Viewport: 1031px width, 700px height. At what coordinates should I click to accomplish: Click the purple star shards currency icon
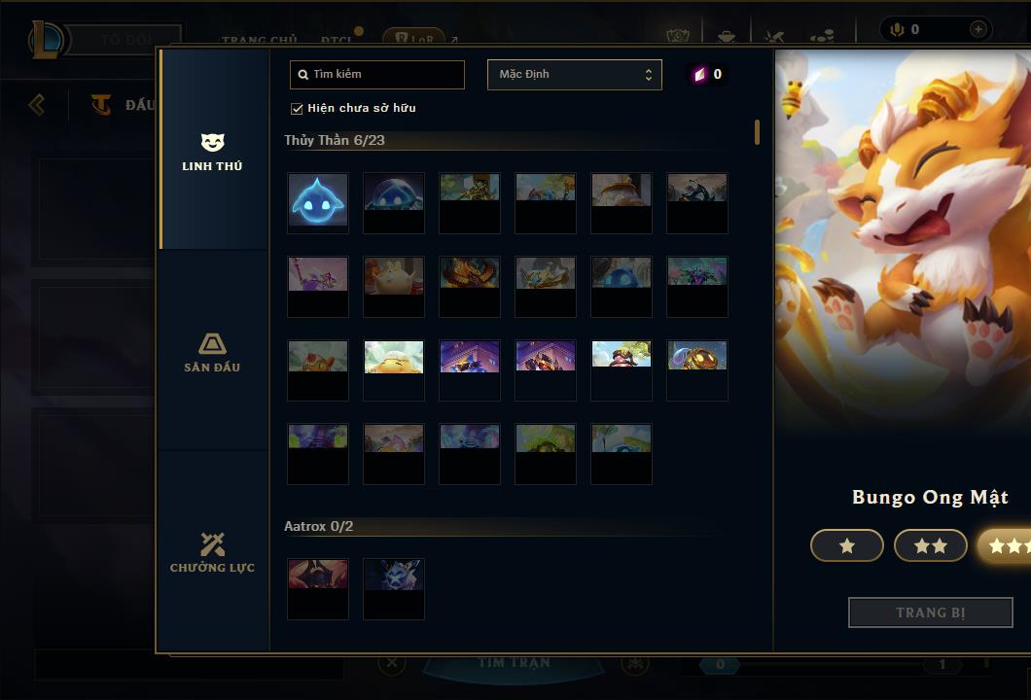point(699,74)
